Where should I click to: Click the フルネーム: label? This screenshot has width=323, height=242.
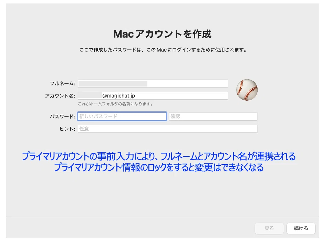62,84
